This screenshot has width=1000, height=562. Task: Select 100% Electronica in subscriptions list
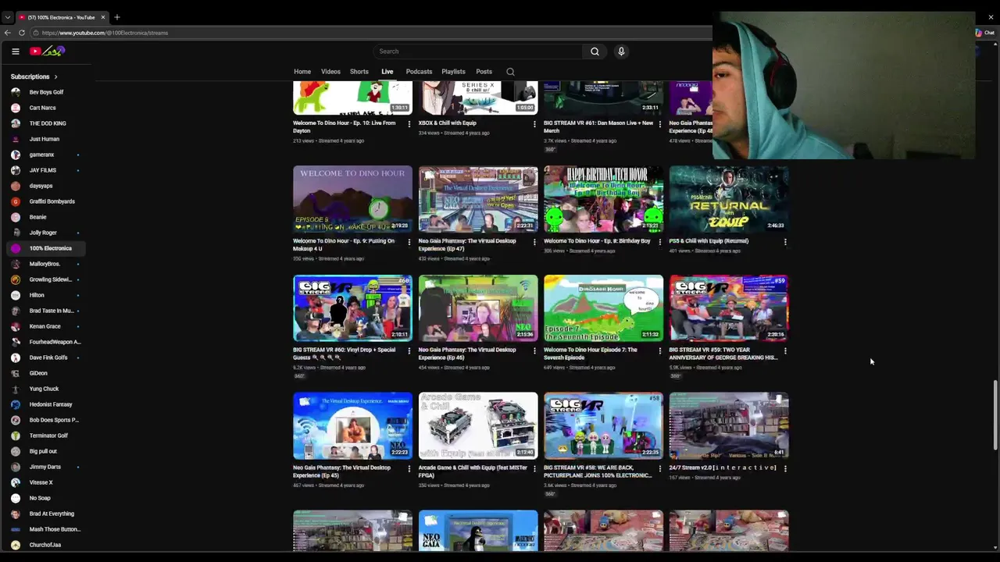click(x=46, y=248)
